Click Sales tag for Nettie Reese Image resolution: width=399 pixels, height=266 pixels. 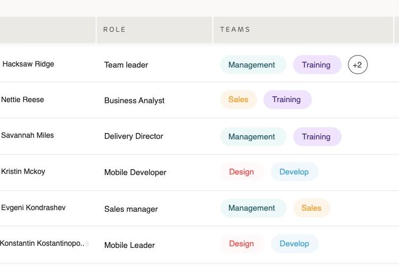click(x=239, y=99)
